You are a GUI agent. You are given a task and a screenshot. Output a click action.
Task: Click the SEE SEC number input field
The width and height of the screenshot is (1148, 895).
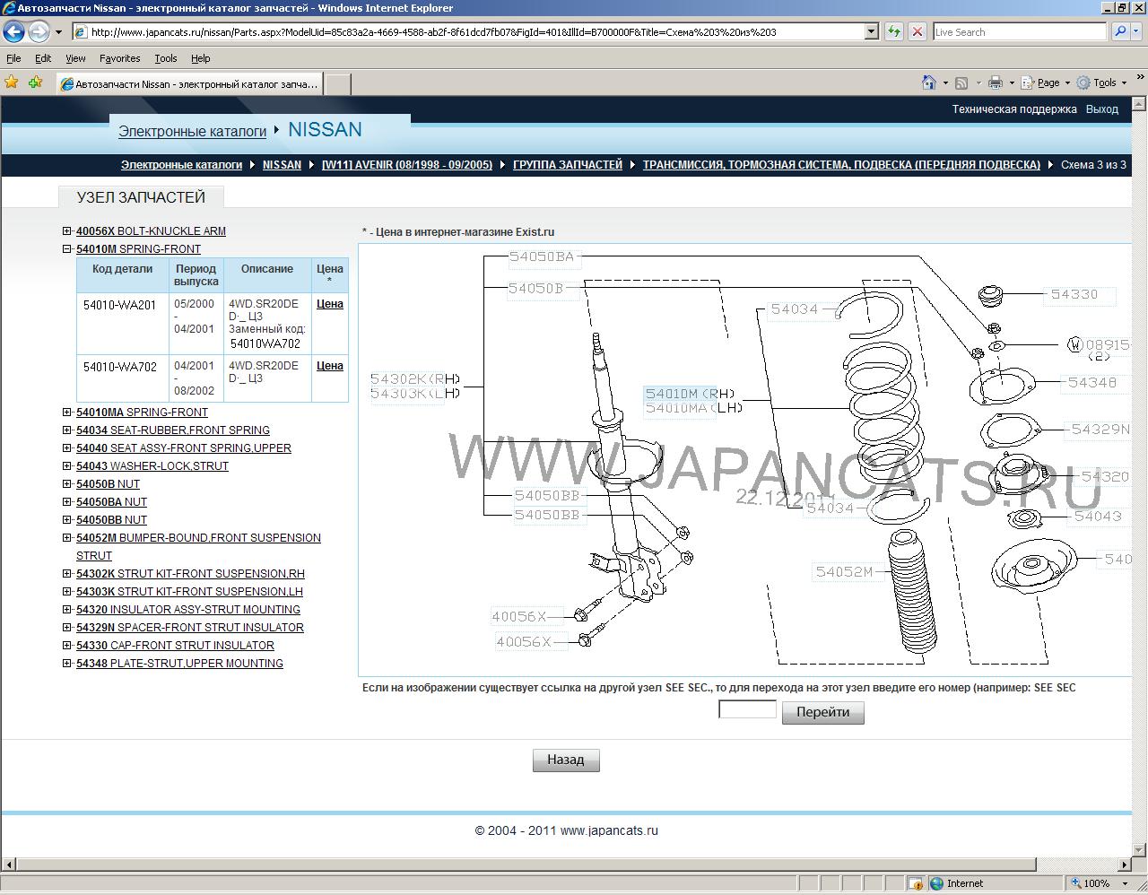[x=747, y=710]
